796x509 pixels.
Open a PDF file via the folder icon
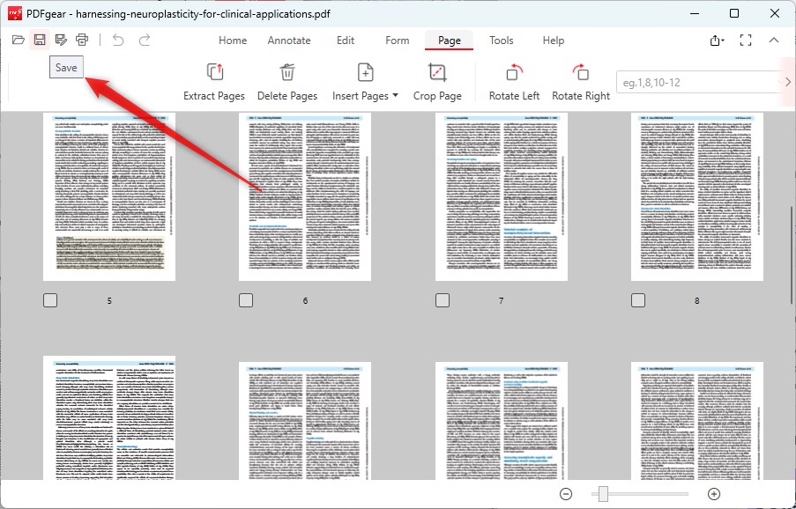18,39
